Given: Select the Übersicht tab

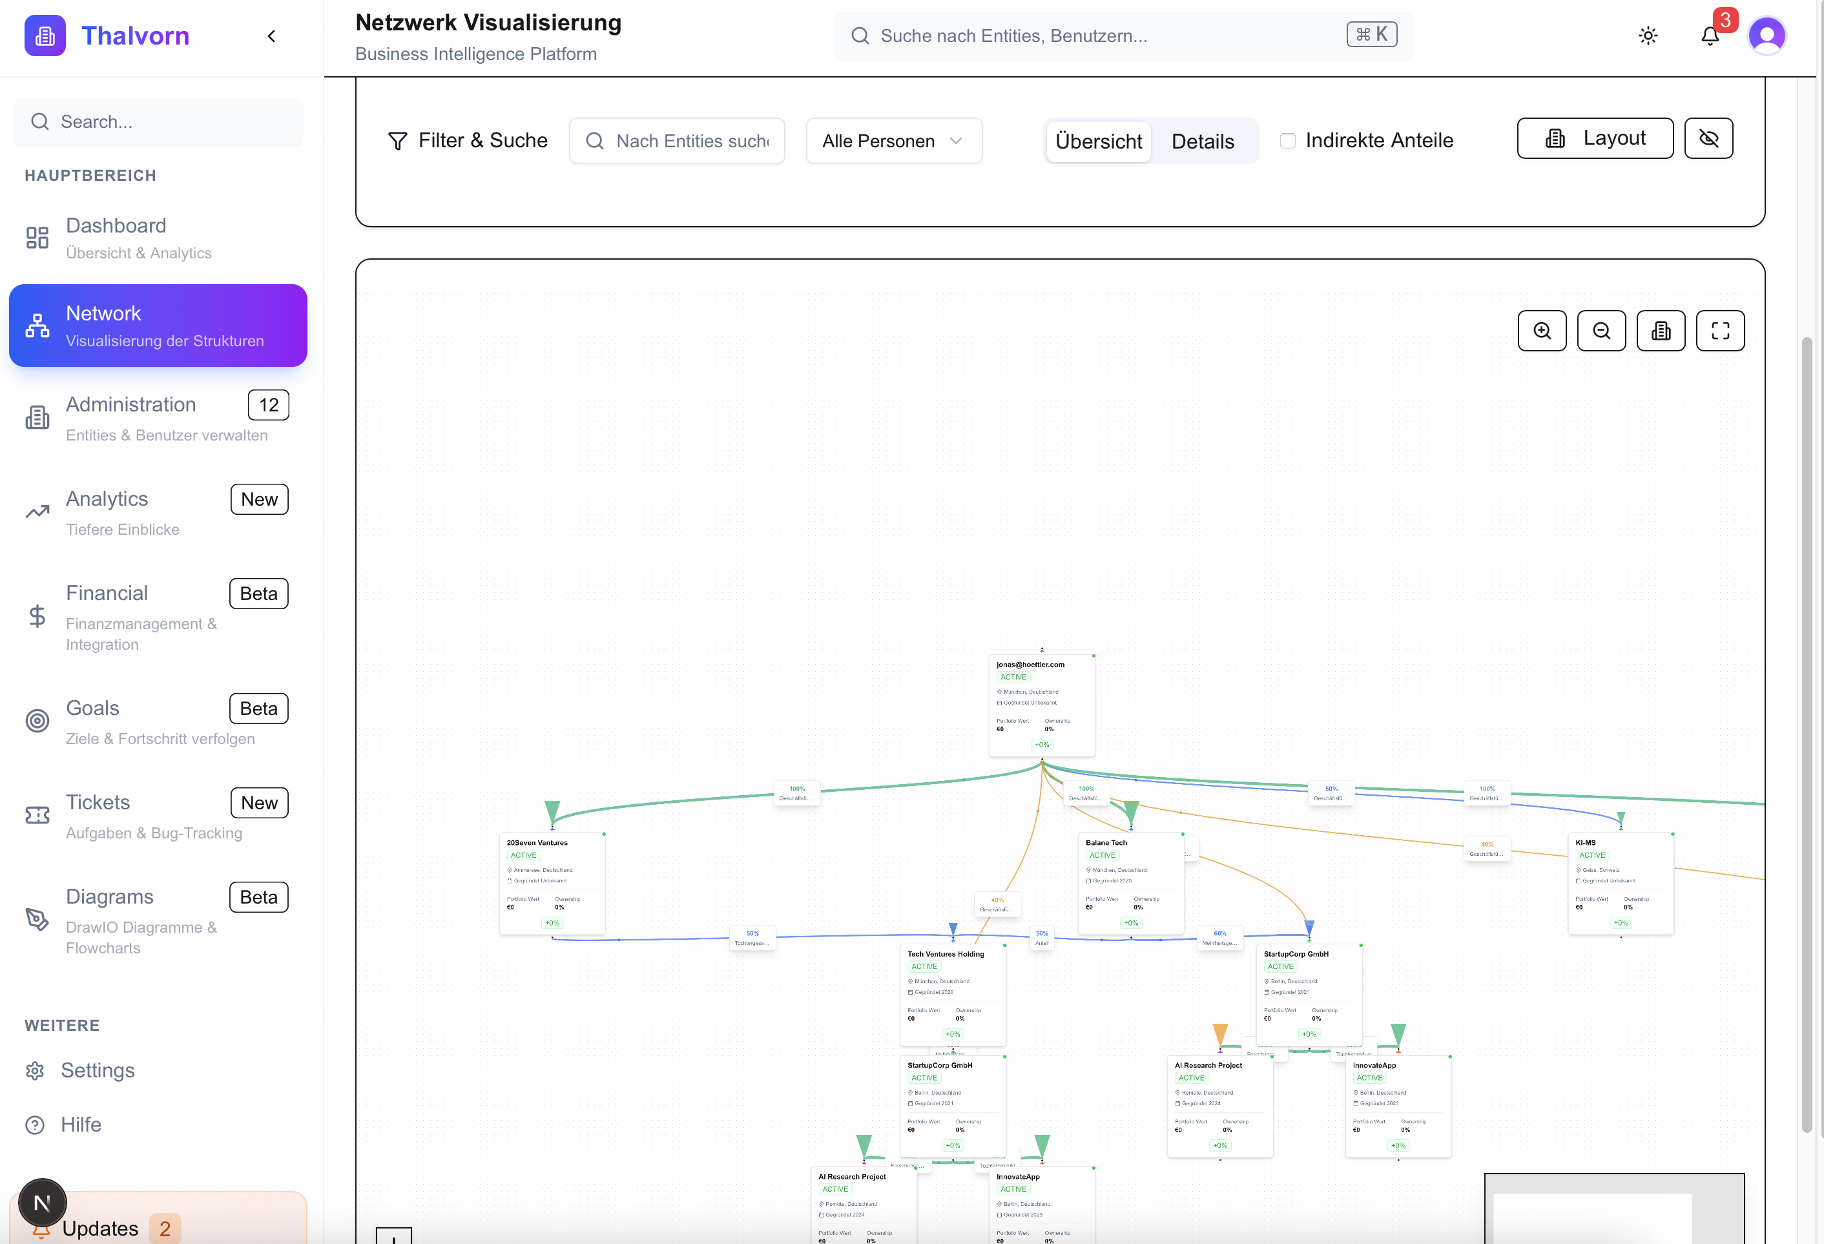Looking at the screenshot, I should click(1098, 141).
